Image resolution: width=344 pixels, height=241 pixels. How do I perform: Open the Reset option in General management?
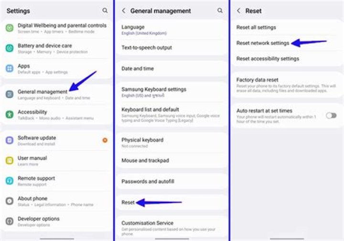coord(172,202)
